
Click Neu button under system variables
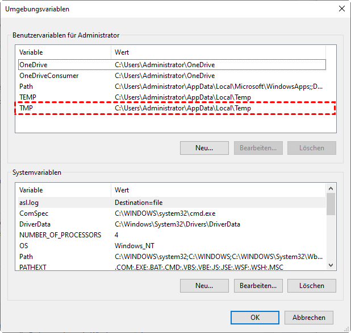(204, 286)
